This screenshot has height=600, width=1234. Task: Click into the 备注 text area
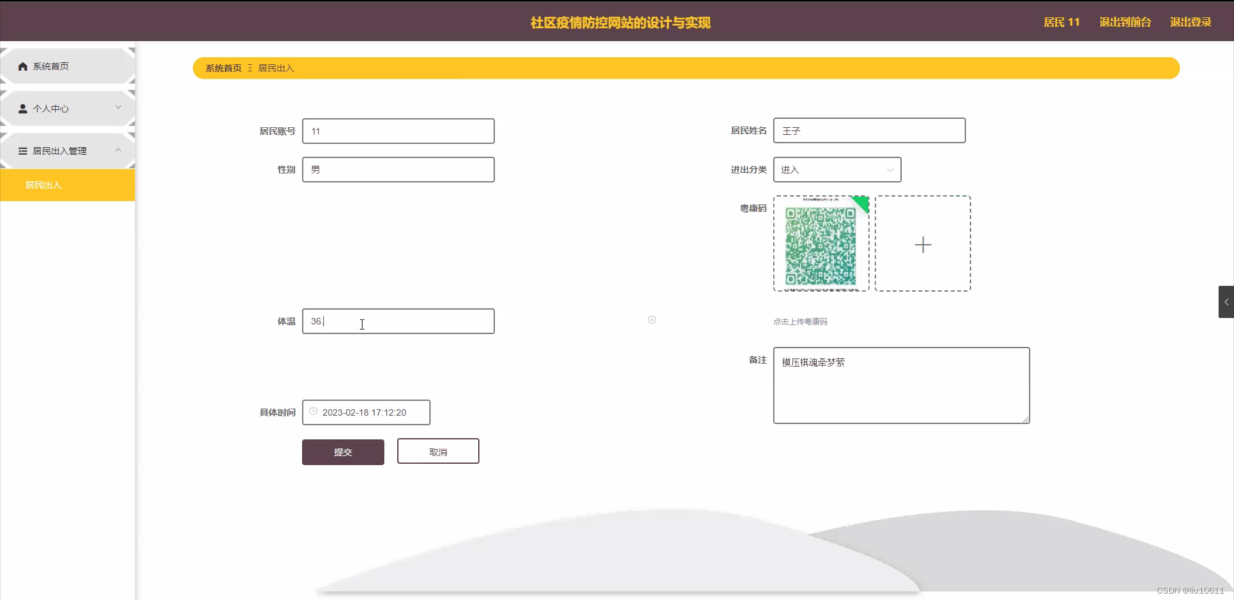[x=901, y=385]
